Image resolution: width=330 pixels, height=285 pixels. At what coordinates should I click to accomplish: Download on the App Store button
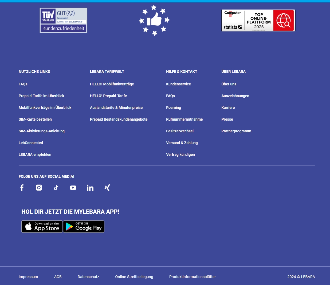pyautogui.click(x=42, y=227)
